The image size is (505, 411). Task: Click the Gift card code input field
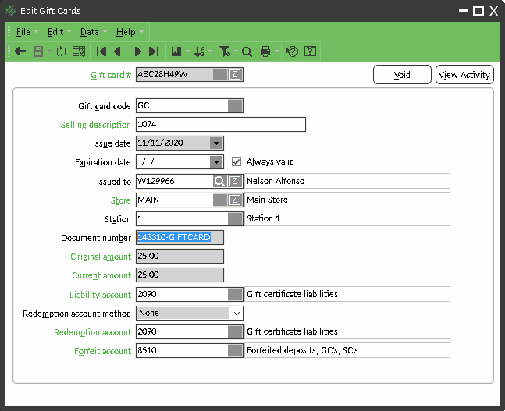point(182,106)
